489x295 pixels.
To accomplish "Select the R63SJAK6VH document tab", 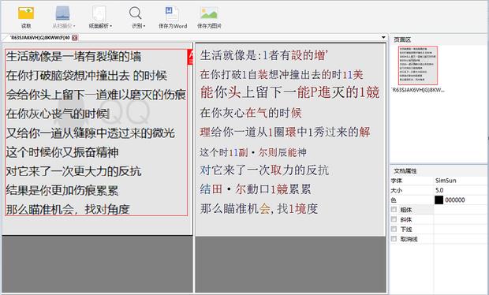I will pos(39,38).
